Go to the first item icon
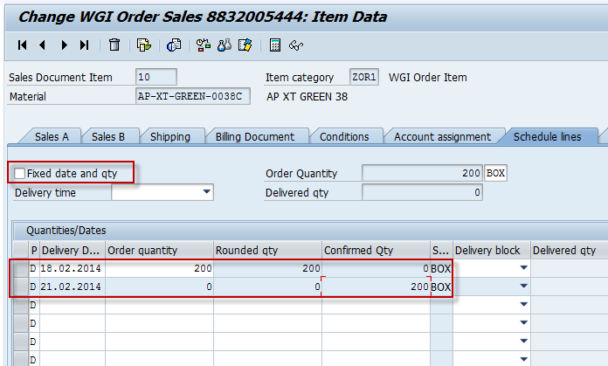Screen dimensions: 608x366 coord(22,45)
